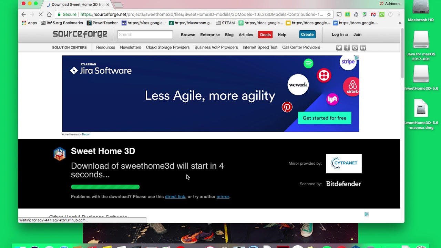
Task: Click the sync error icon beside Adrienne
Action: click(381, 3)
